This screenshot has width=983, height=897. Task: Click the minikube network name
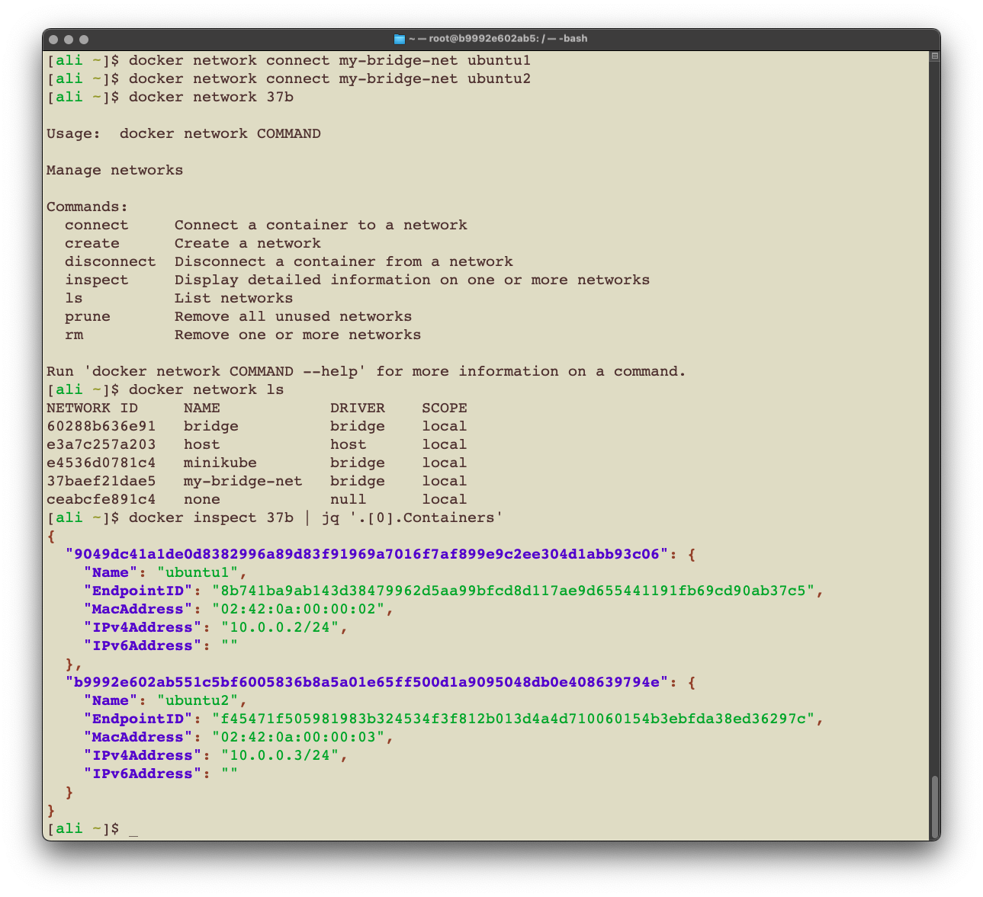[x=220, y=463]
